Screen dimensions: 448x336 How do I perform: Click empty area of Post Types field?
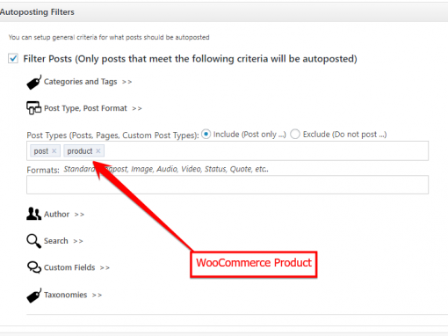[x=264, y=151]
